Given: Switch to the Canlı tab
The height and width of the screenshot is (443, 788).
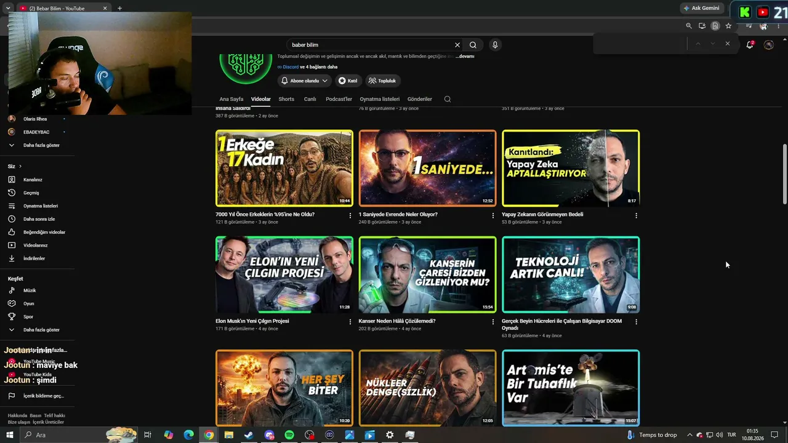Looking at the screenshot, I should (x=310, y=99).
